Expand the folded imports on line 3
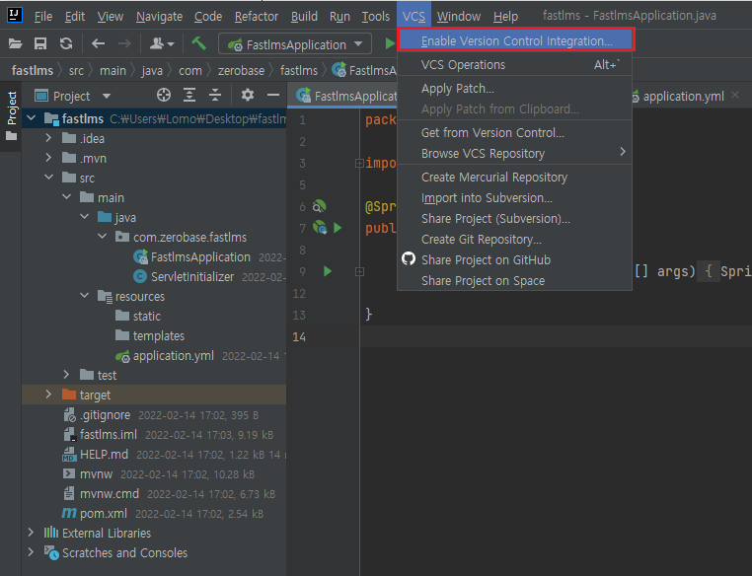Screen dimensions: 752x576 359,164
